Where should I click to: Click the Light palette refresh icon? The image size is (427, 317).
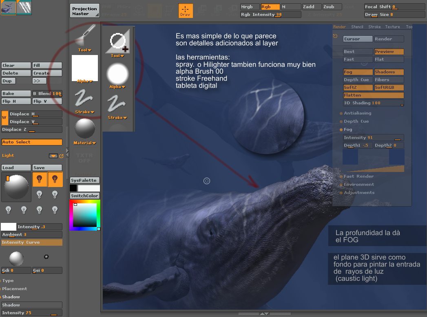click(62, 156)
